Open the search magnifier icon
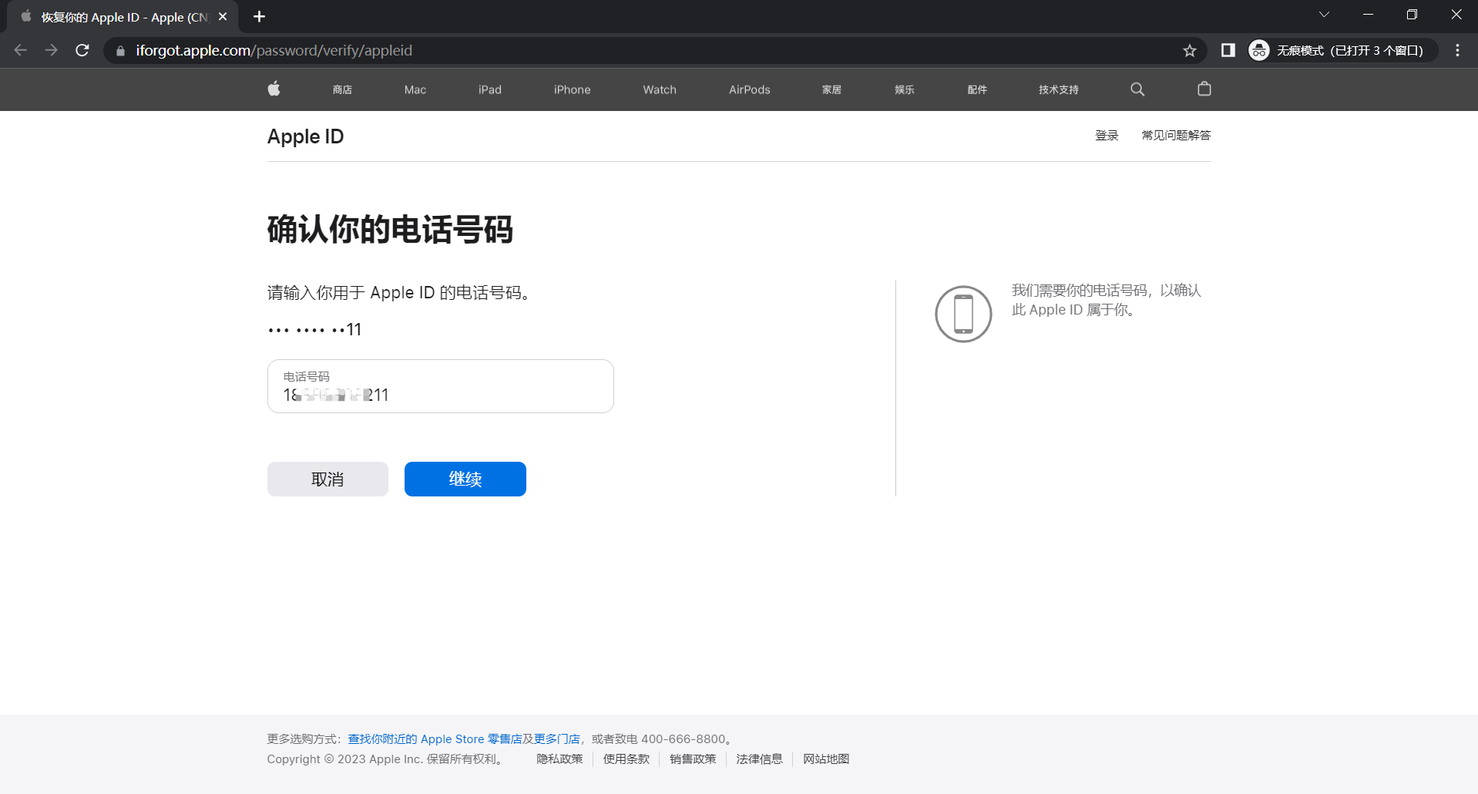Image resolution: width=1478 pixels, height=794 pixels. tap(1137, 89)
